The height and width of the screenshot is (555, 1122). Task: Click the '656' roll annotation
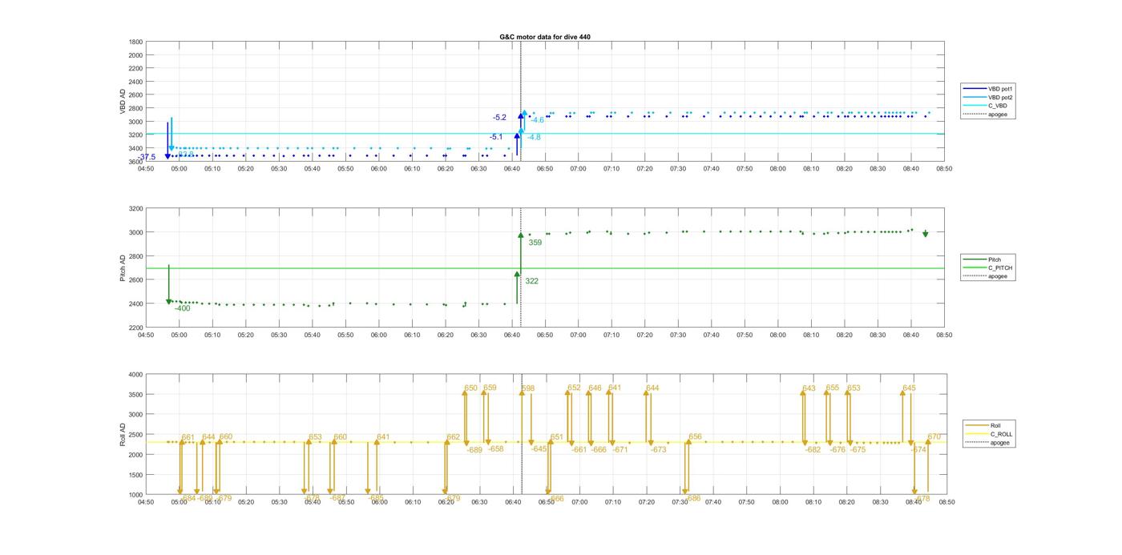pyautogui.click(x=695, y=437)
